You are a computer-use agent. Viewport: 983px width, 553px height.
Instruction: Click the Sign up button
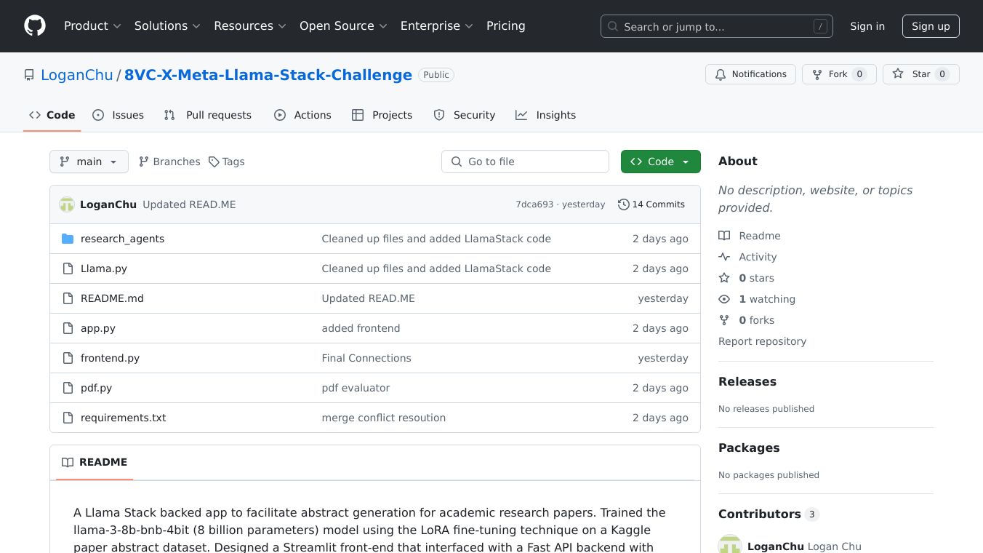pos(931,26)
